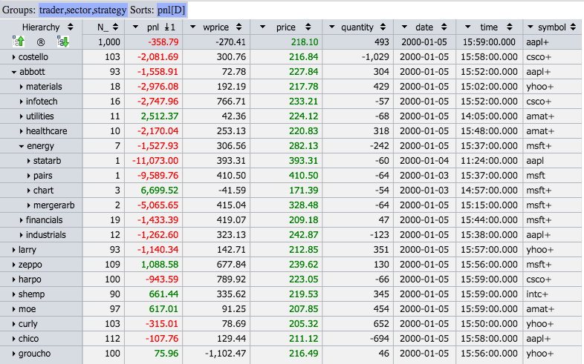This screenshot has width=584, height=364.
Task: Click the time column header label
Action: [x=489, y=27]
